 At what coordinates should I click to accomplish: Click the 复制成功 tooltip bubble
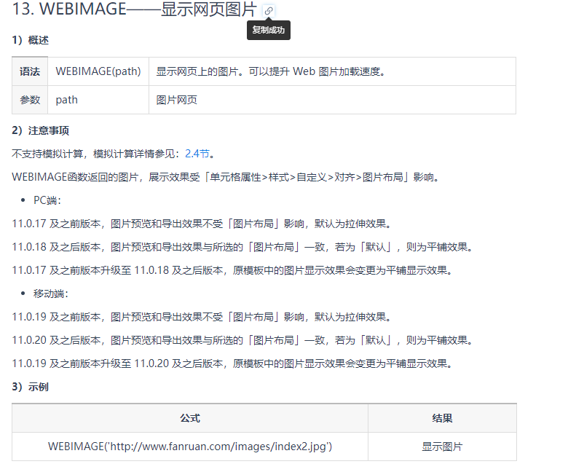(269, 30)
